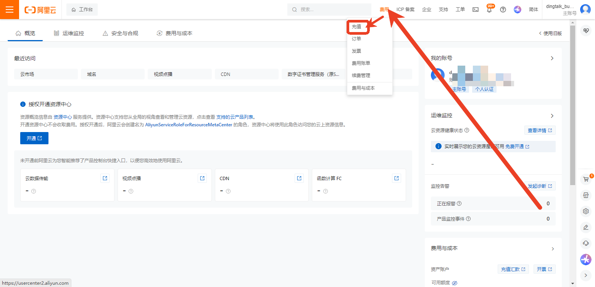Image resolution: width=595 pixels, height=287 pixels.
Task: Choose 续费管理 in the dropdown menu
Action: [361, 76]
